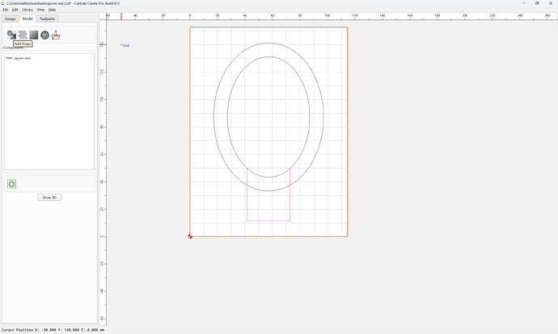
Task: Open the Help menu
Action: (52, 10)
